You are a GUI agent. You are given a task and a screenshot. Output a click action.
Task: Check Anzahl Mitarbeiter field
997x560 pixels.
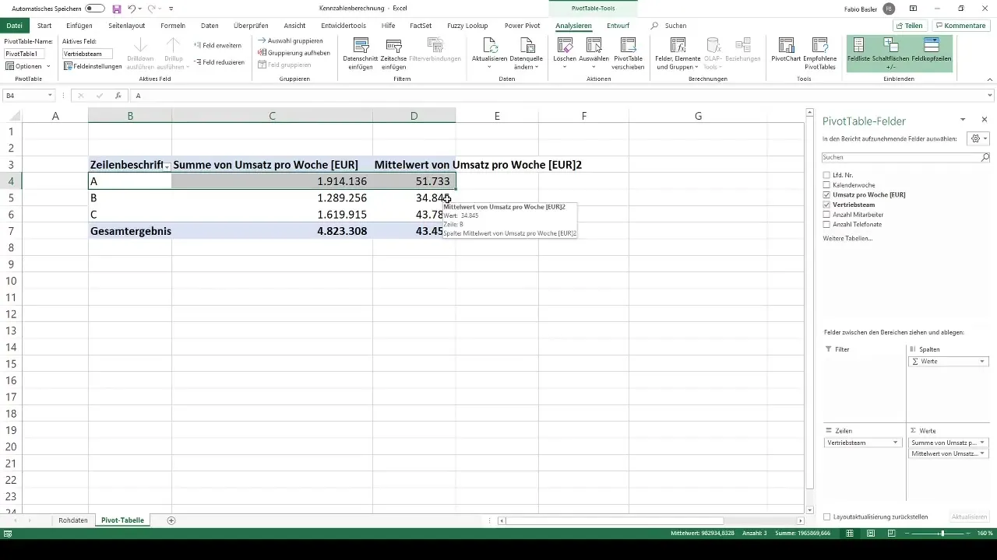pyautogui.click(x=826, y=215)
